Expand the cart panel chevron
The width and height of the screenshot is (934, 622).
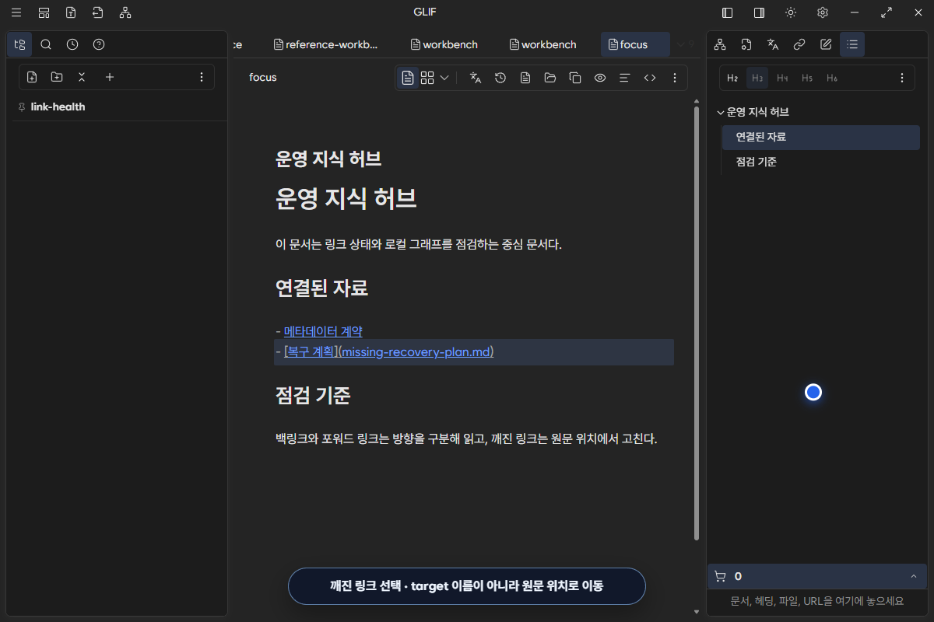click(913, 576)
